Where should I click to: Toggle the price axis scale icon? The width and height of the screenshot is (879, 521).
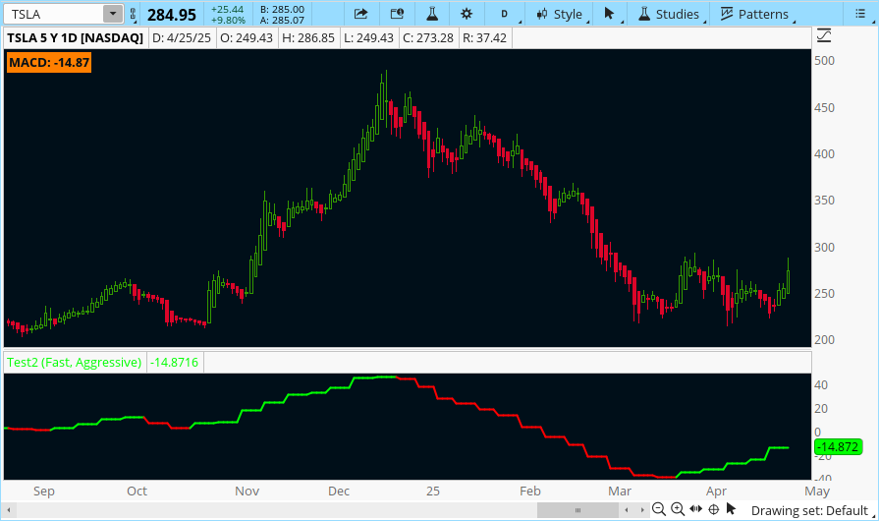point(823,36)
